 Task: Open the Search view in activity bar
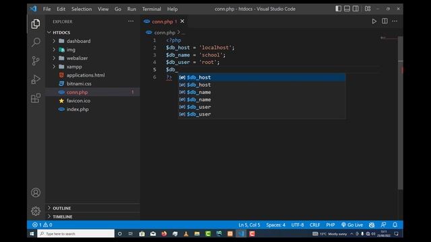click(36, 42)
